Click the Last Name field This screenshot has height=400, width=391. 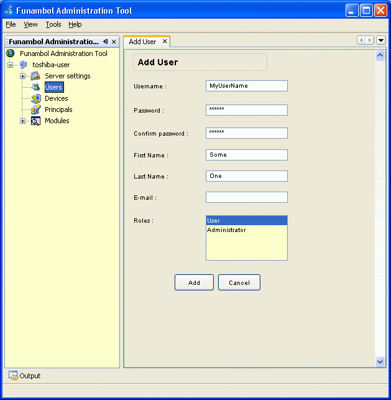(x=247, y=176)
